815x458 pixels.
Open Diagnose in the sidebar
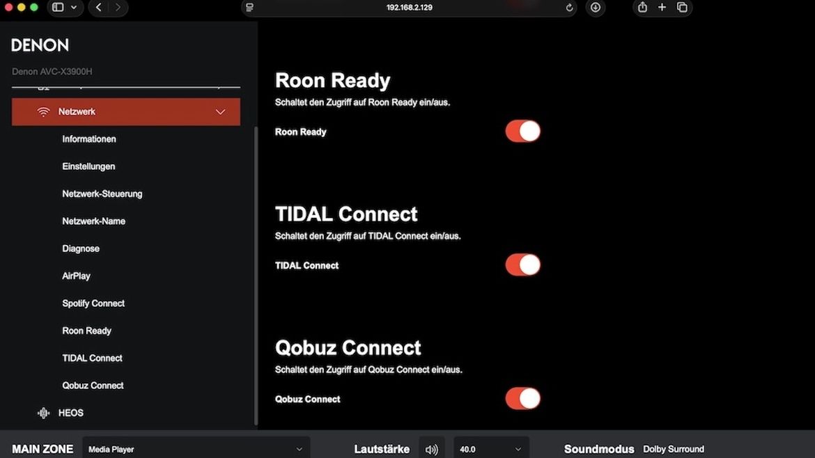pos(81,248)
